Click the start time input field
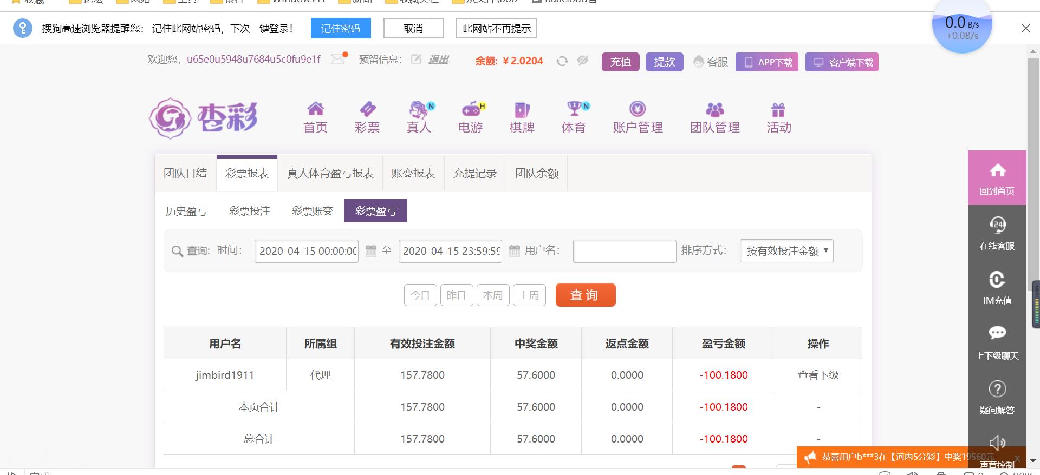The width and height of the screenshot is (1040, 475). [307, 251]
